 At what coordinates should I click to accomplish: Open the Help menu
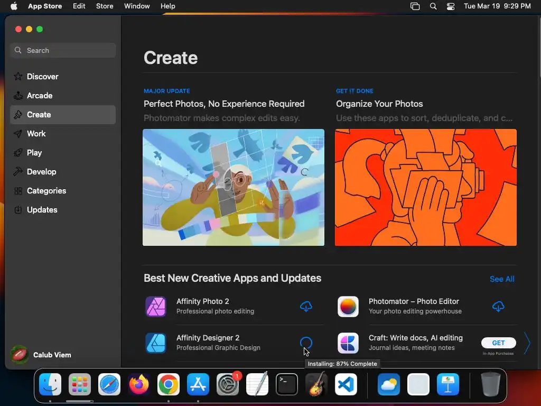pyautogui.click(x=167, y=6)
